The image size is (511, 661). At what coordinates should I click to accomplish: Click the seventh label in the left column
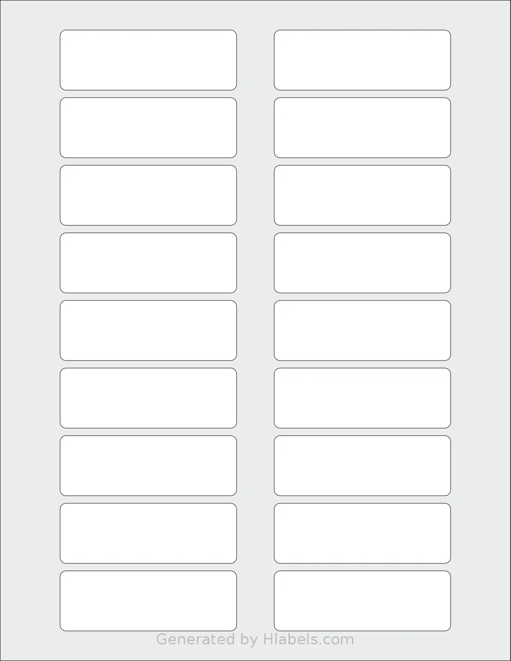(x=148, y=466)
